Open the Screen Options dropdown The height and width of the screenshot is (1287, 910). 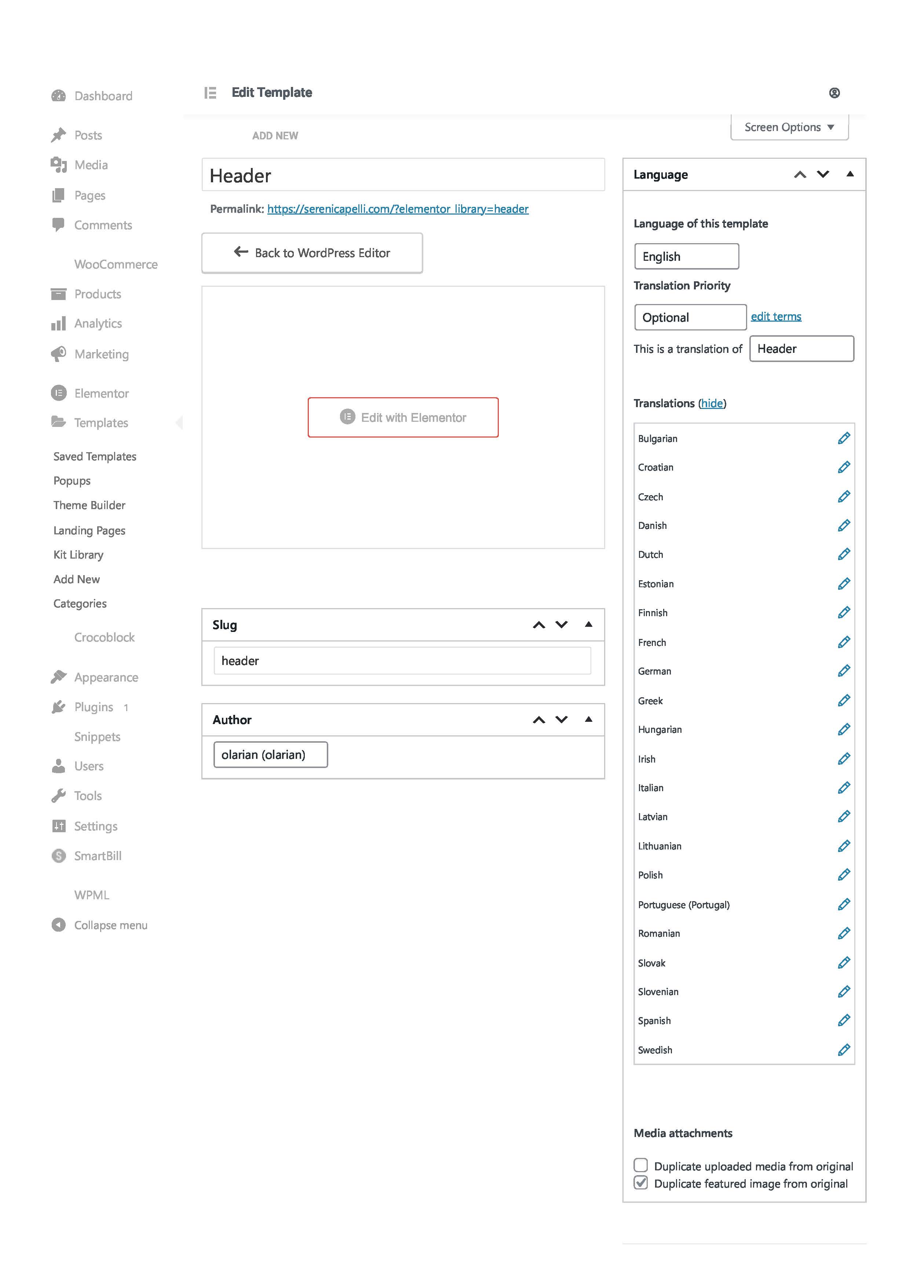tap(789, 127)
